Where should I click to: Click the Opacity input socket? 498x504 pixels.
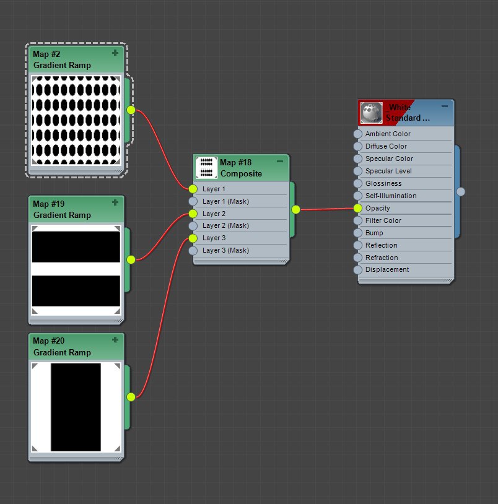click(358, 208)
